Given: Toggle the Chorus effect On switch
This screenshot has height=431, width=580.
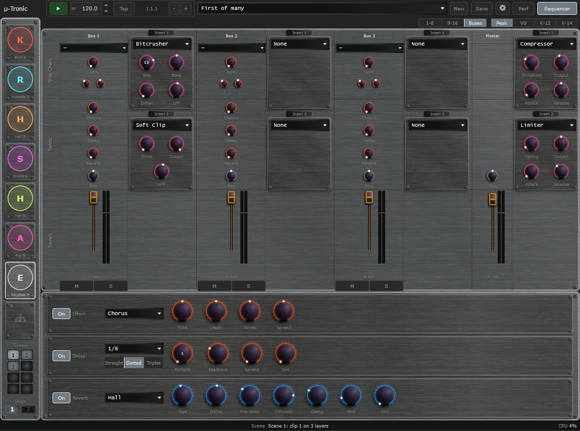Looking at the screenshot, I should tap(61, 314).
